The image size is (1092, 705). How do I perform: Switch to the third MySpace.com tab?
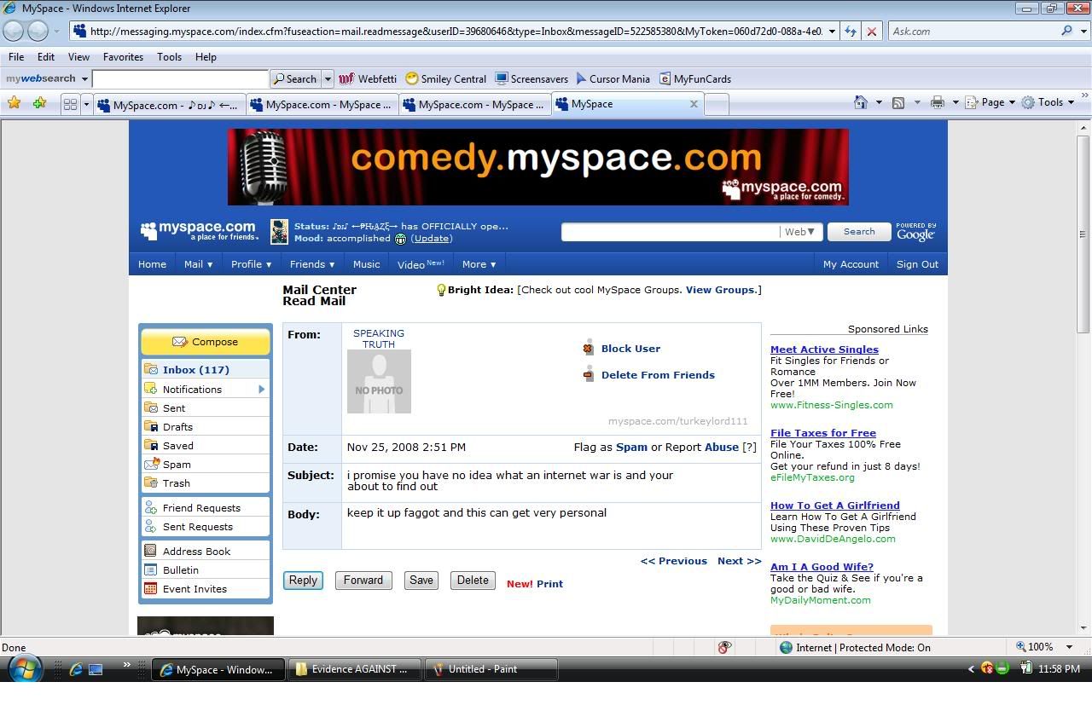coord(475,105)
